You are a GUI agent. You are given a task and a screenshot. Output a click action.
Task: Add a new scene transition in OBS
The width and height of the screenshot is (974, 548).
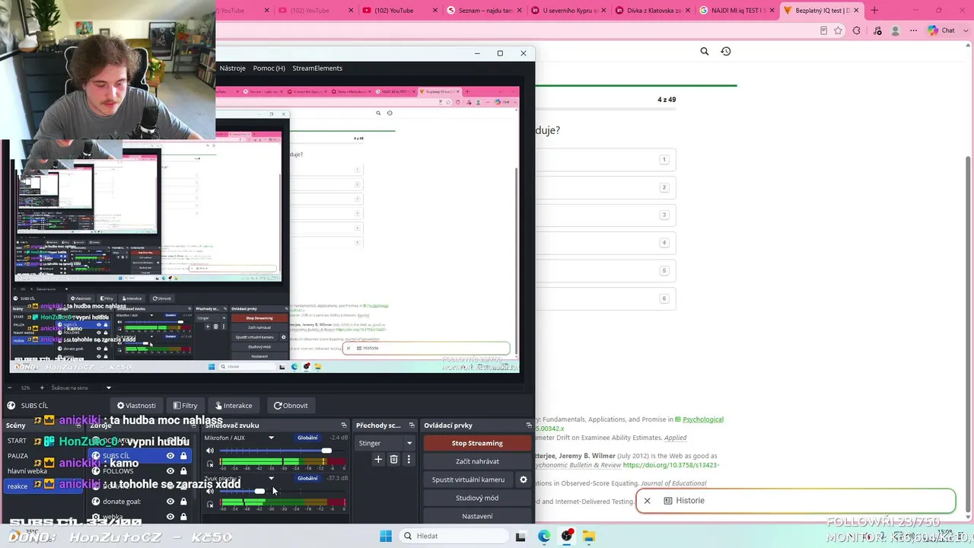click(378, 459)
